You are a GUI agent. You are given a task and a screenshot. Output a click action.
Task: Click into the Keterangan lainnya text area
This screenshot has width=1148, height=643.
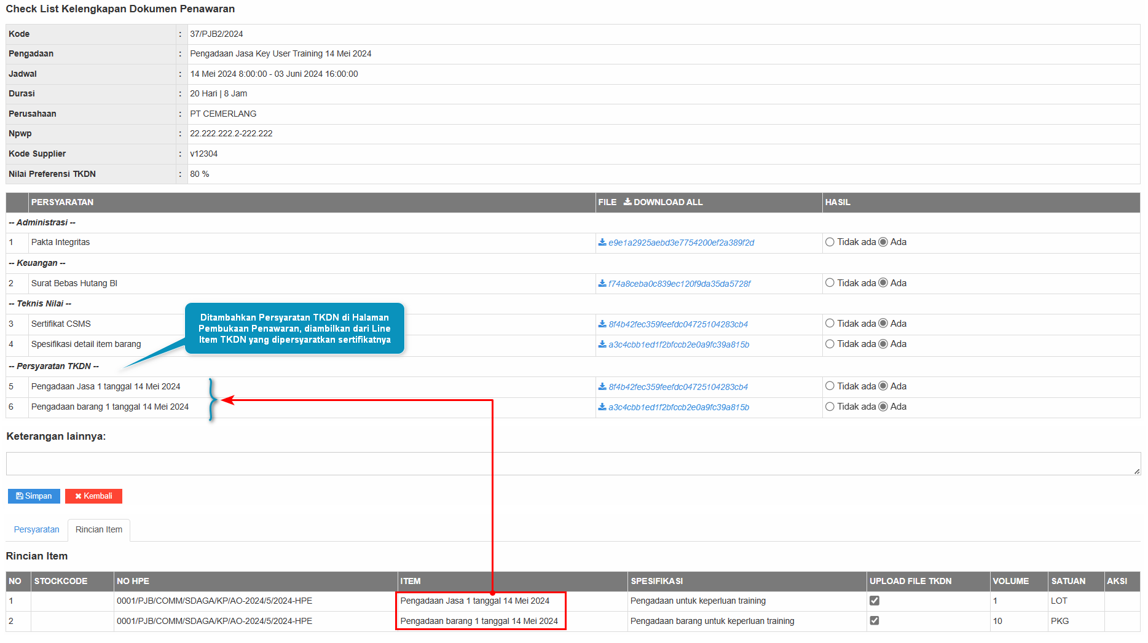(x=572, y=464)
